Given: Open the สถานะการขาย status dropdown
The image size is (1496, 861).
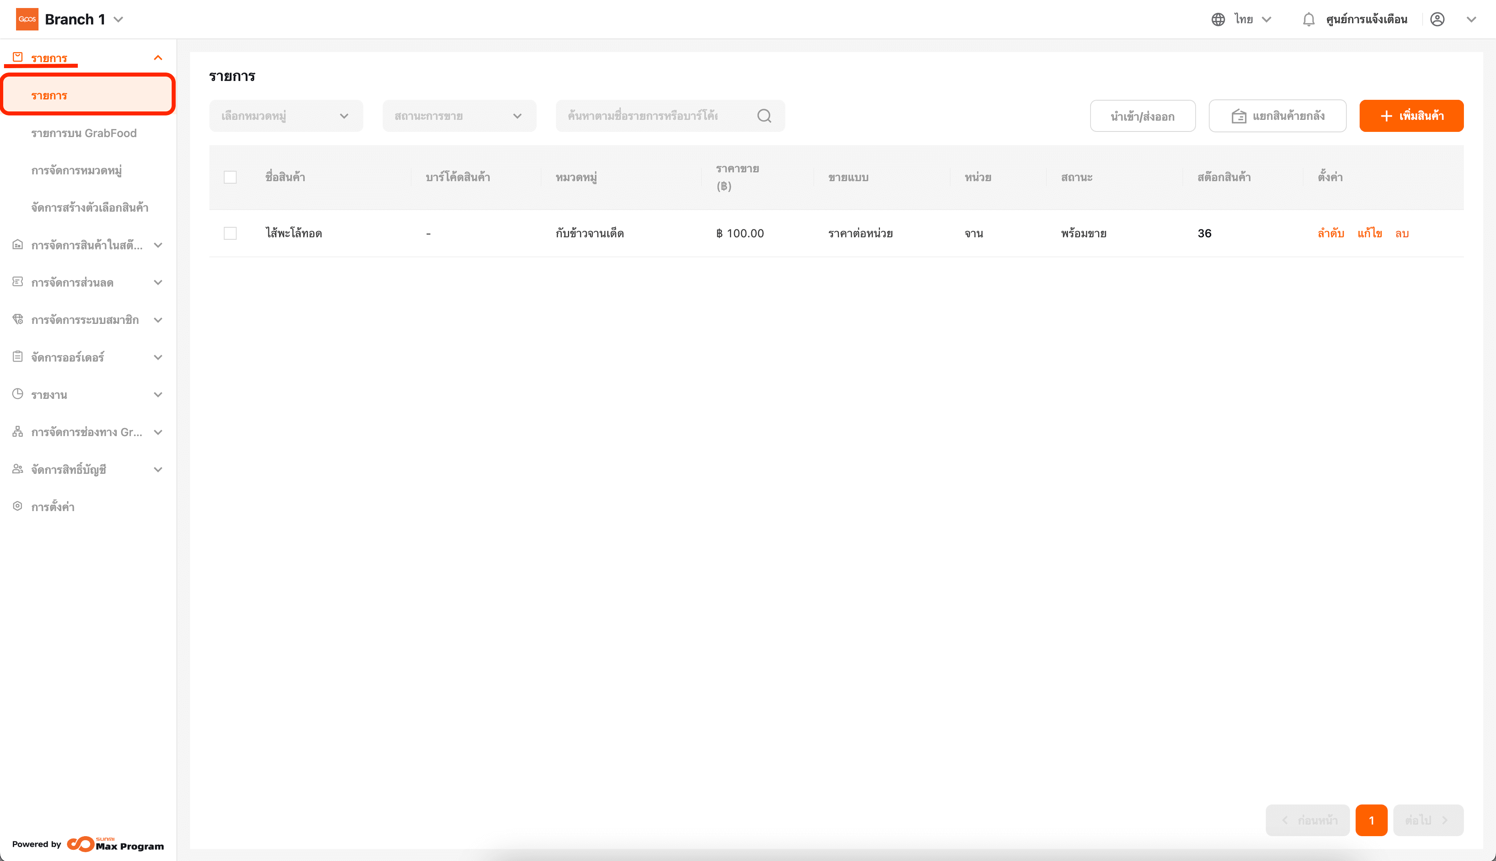Looking at the screenshot, I should 459,116.
